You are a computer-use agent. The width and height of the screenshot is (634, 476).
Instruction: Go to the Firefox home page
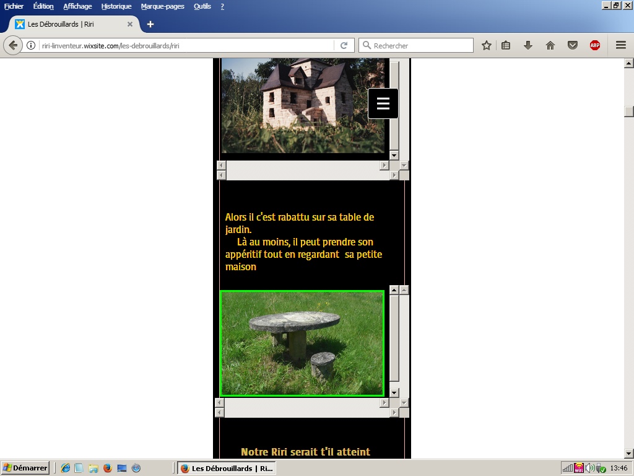pos(550,45)
